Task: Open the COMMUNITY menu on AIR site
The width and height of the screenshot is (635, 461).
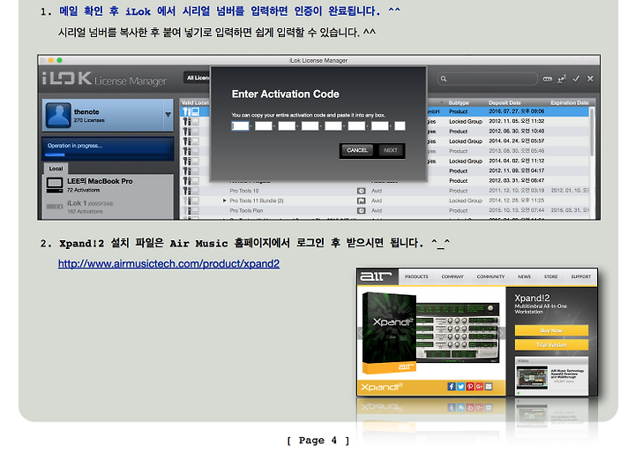Action: click(490, 276)
